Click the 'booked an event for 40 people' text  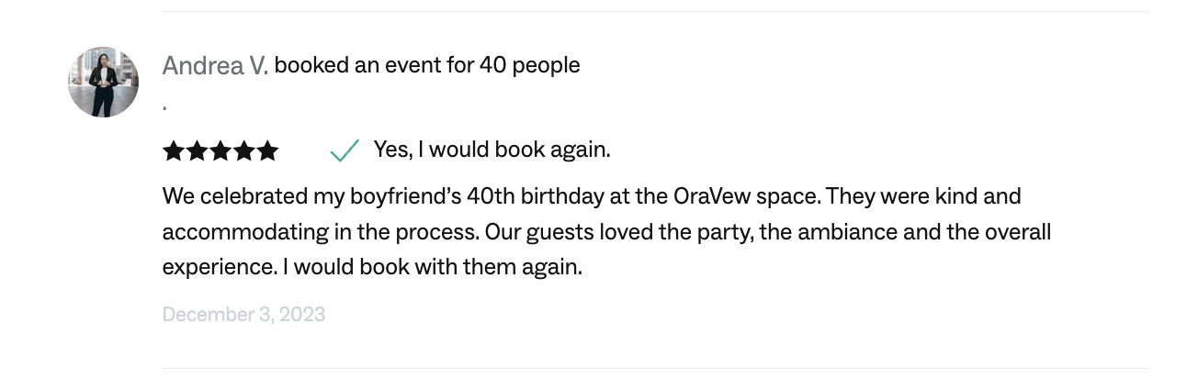[427, 65]
